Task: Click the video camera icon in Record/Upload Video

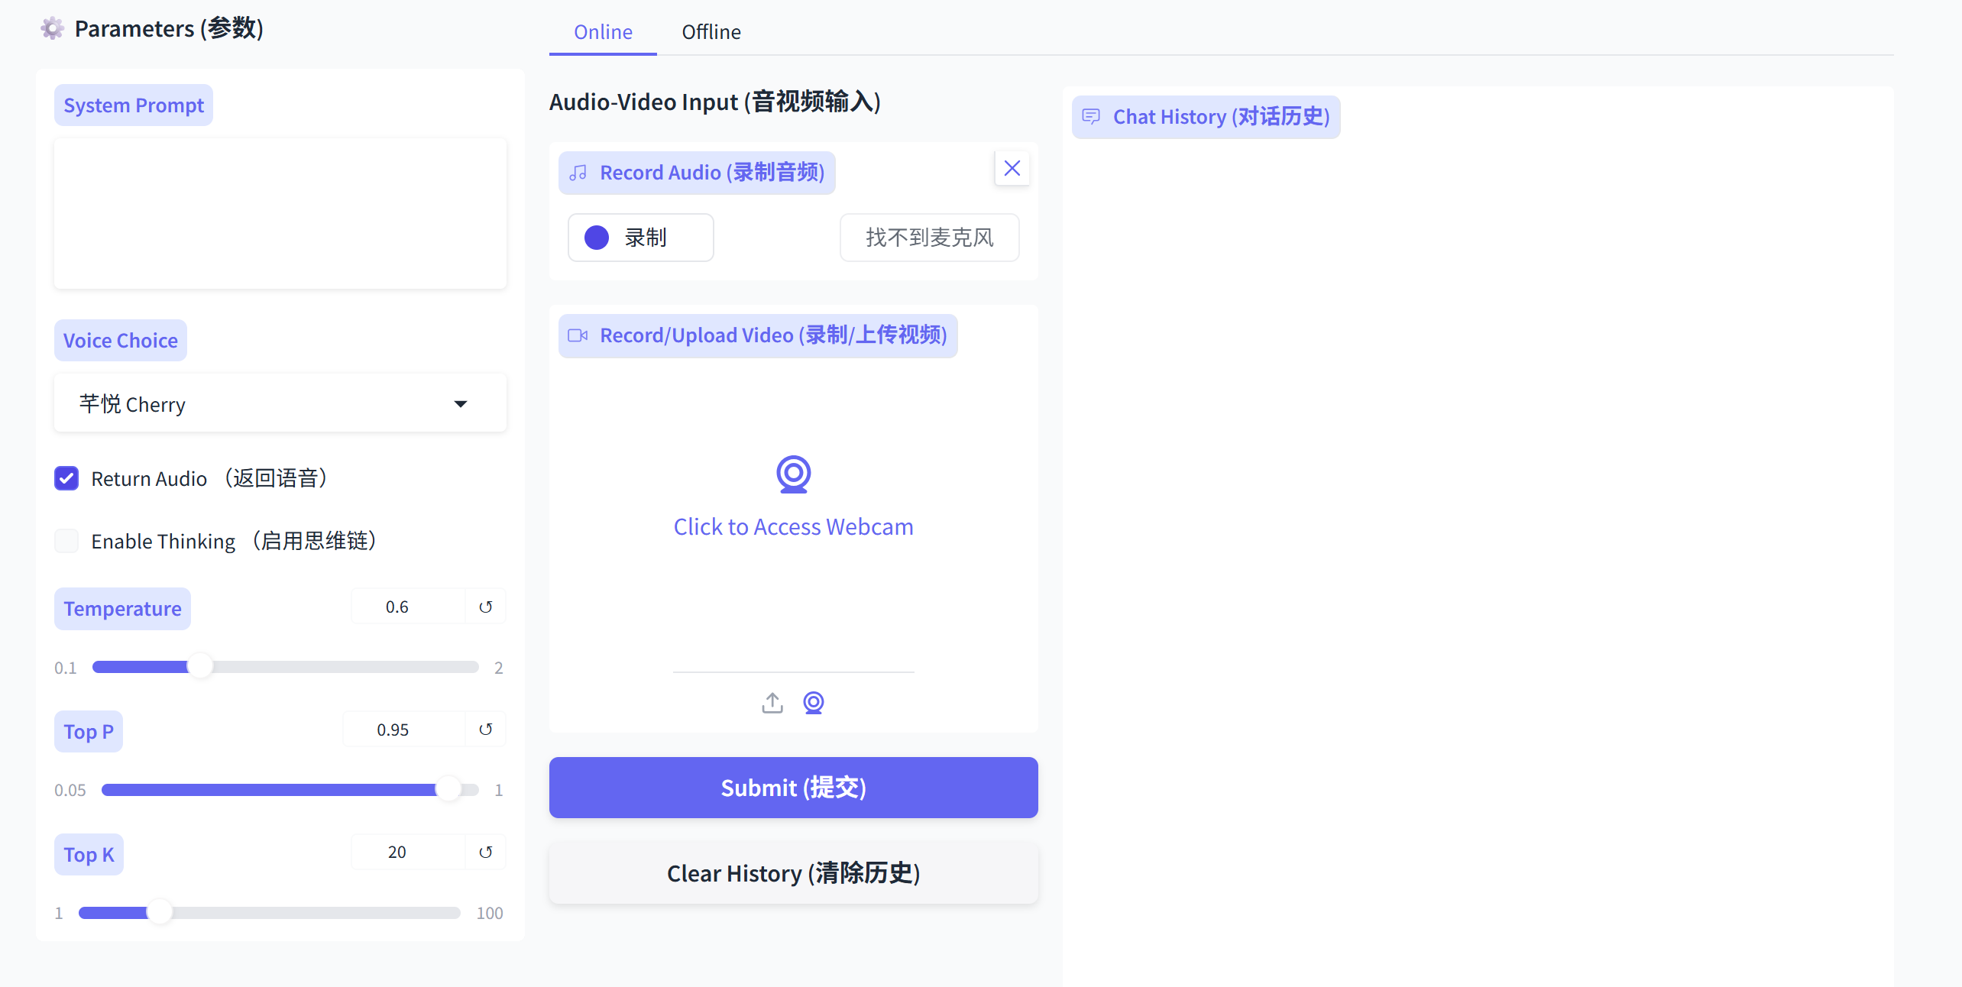Action: tap(578, 335)
